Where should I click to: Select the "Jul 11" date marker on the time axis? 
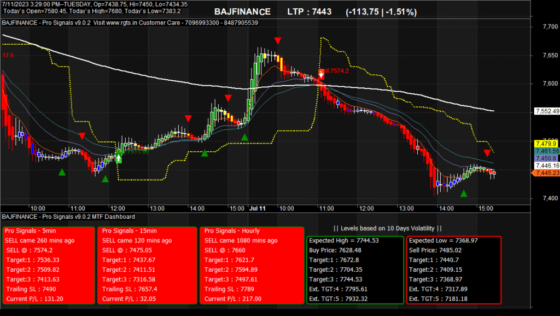257,208
